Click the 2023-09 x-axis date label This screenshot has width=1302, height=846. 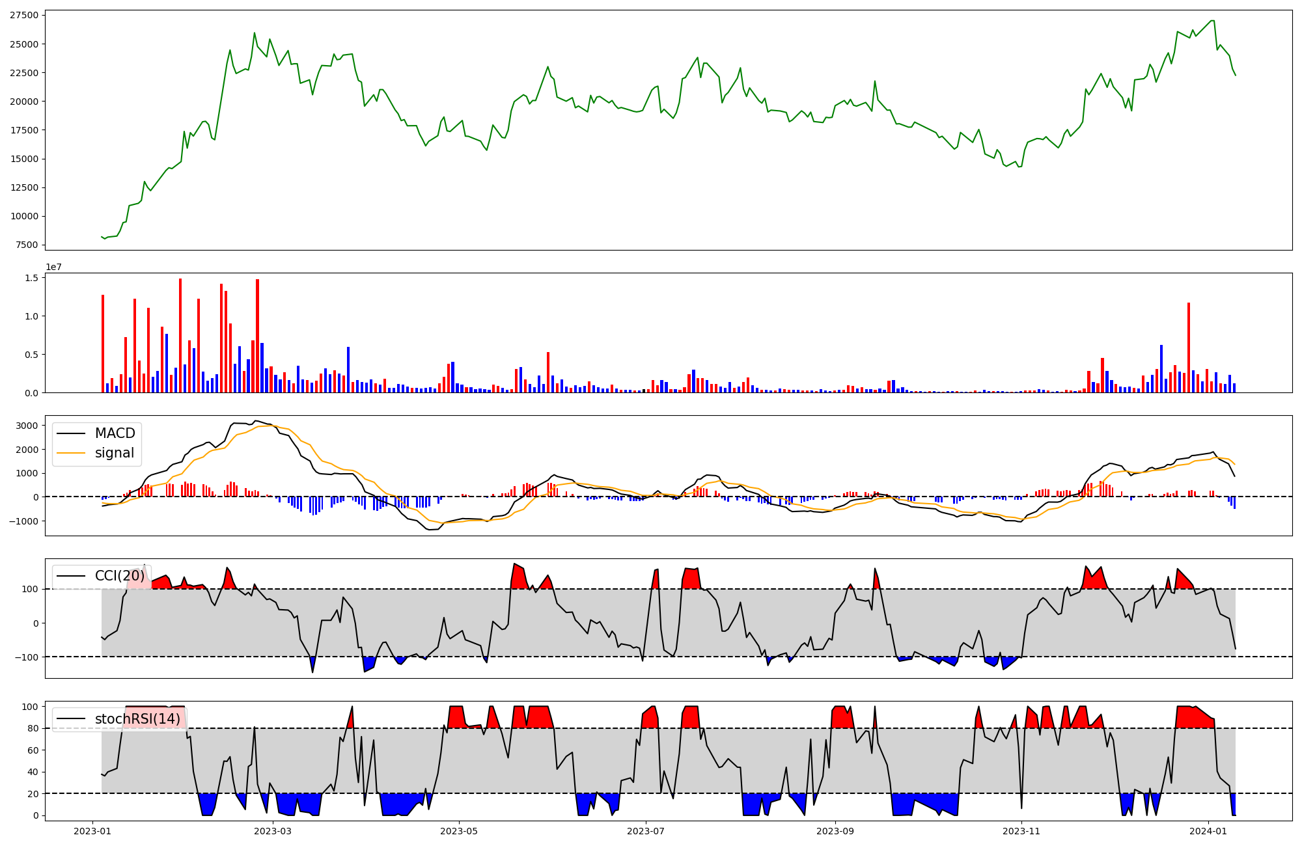click(835, 831)
